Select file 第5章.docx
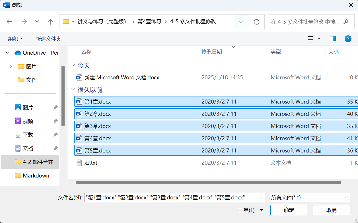The width and height of the screenshot is (358, 223). pyautogui.click(x=216, y=150)
